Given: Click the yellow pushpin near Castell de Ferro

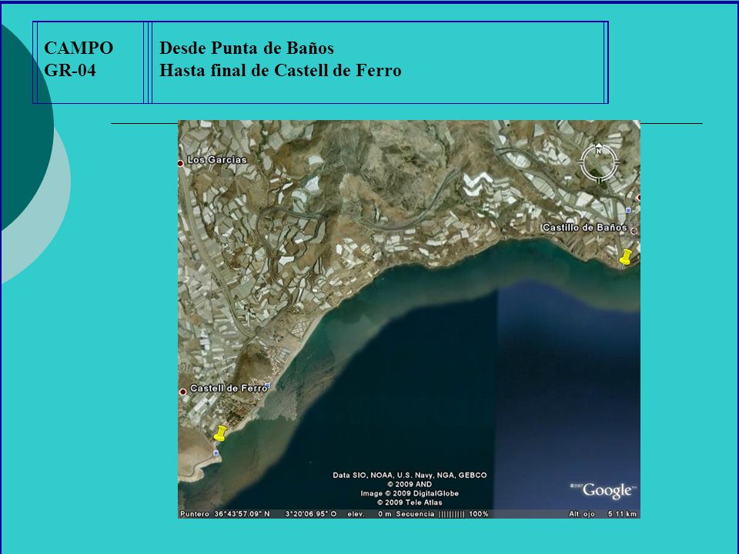Looking at the screenshot, I should pyautogui.click(x=219, y=433).
